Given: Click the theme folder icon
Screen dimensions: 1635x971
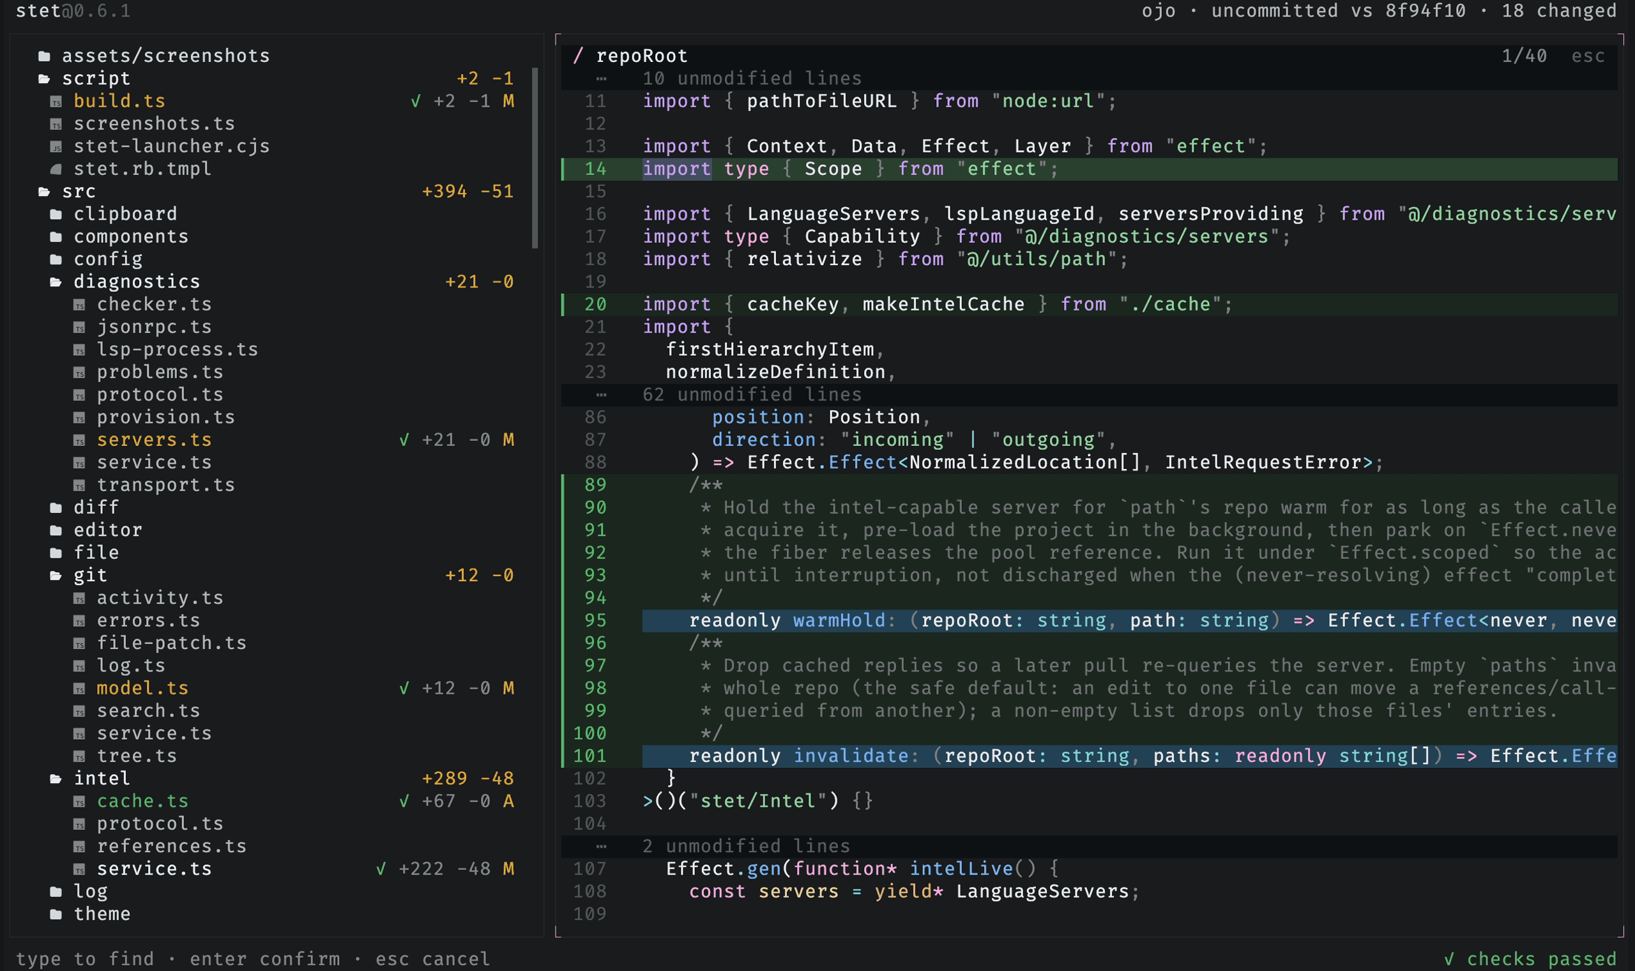Looking at the screenshot, I should click(56, 914).
